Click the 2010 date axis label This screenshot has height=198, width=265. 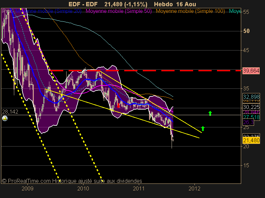click(x=83, y=188)
